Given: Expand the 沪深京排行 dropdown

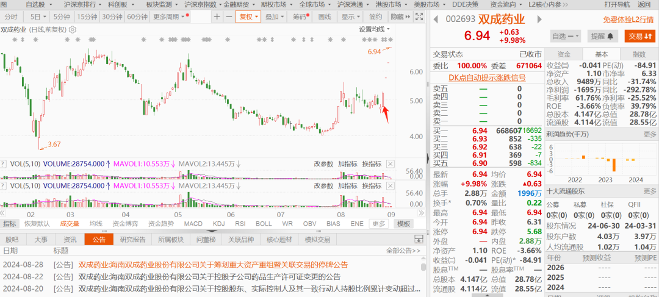Looking at the screenshot, I should click(x=82, y=5).
